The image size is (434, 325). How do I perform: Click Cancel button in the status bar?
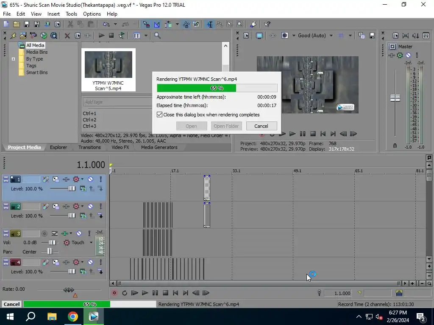pos(11,304)
